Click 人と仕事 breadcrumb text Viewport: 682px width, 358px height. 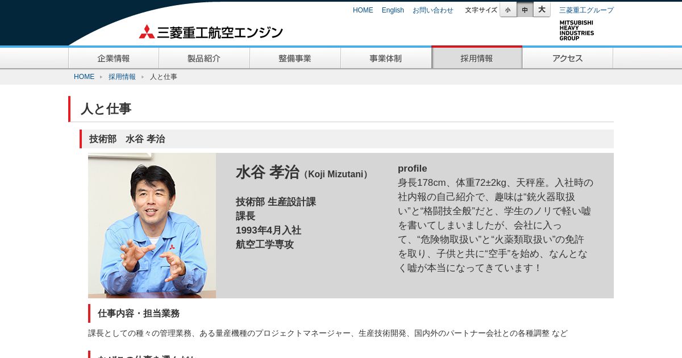pyautogui.click(x=164, y=77)
